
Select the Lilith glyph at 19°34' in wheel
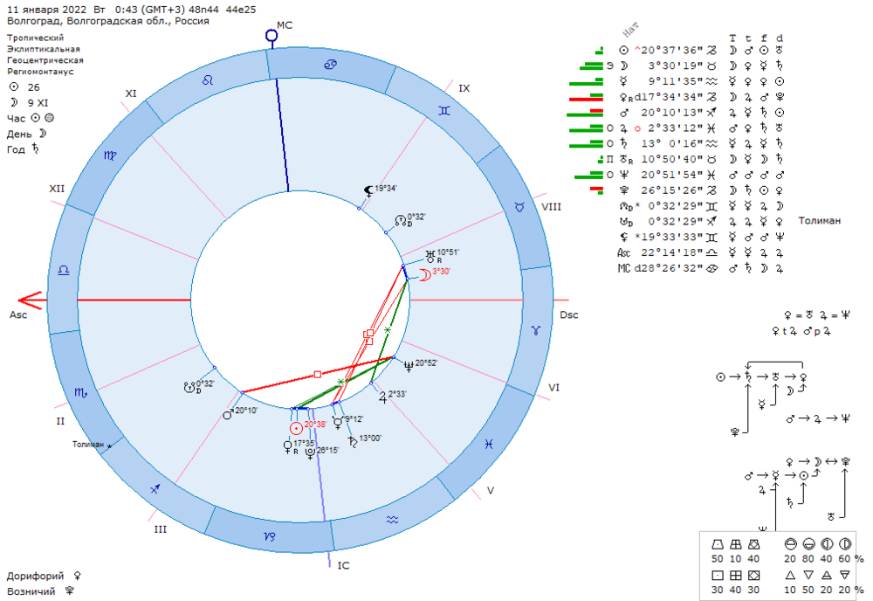[368, 192]
